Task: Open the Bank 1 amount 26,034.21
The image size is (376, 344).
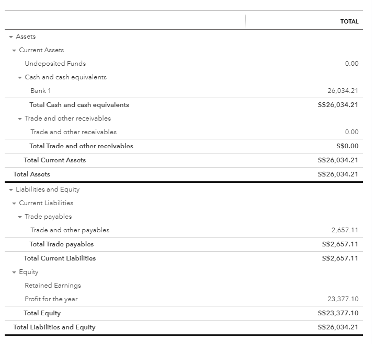Action: click(343, 91)
